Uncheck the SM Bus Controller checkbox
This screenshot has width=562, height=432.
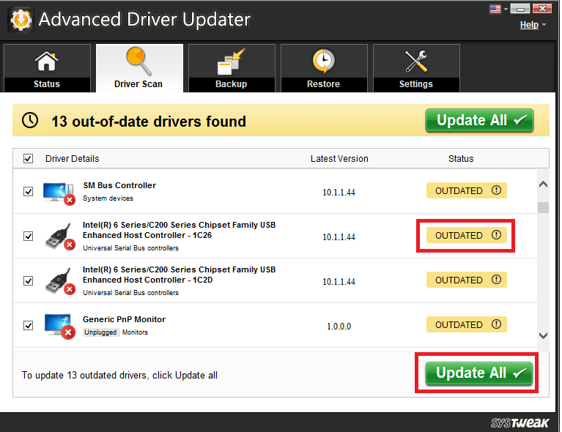(28, 191)
